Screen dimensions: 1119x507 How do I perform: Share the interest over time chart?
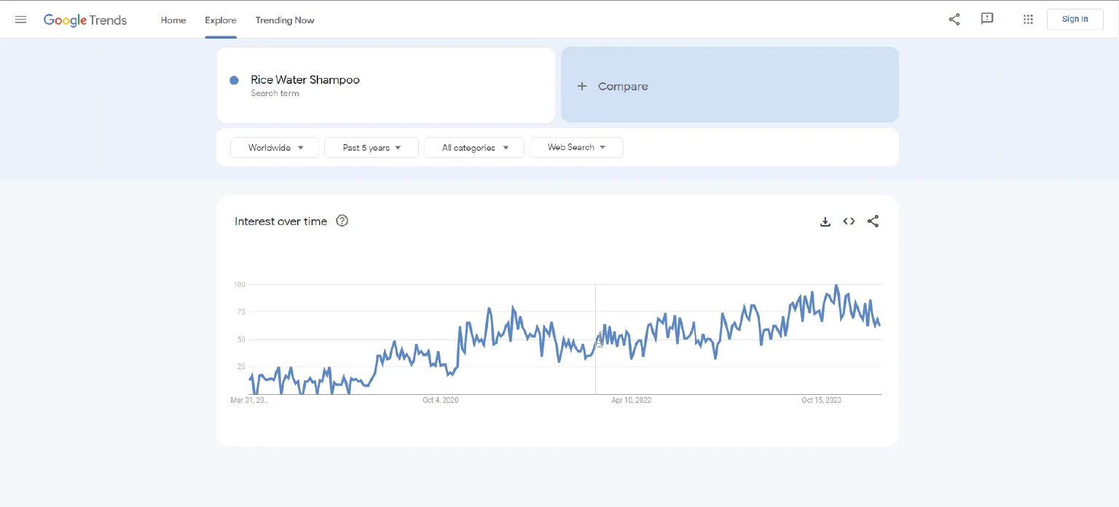pos(873,221)
